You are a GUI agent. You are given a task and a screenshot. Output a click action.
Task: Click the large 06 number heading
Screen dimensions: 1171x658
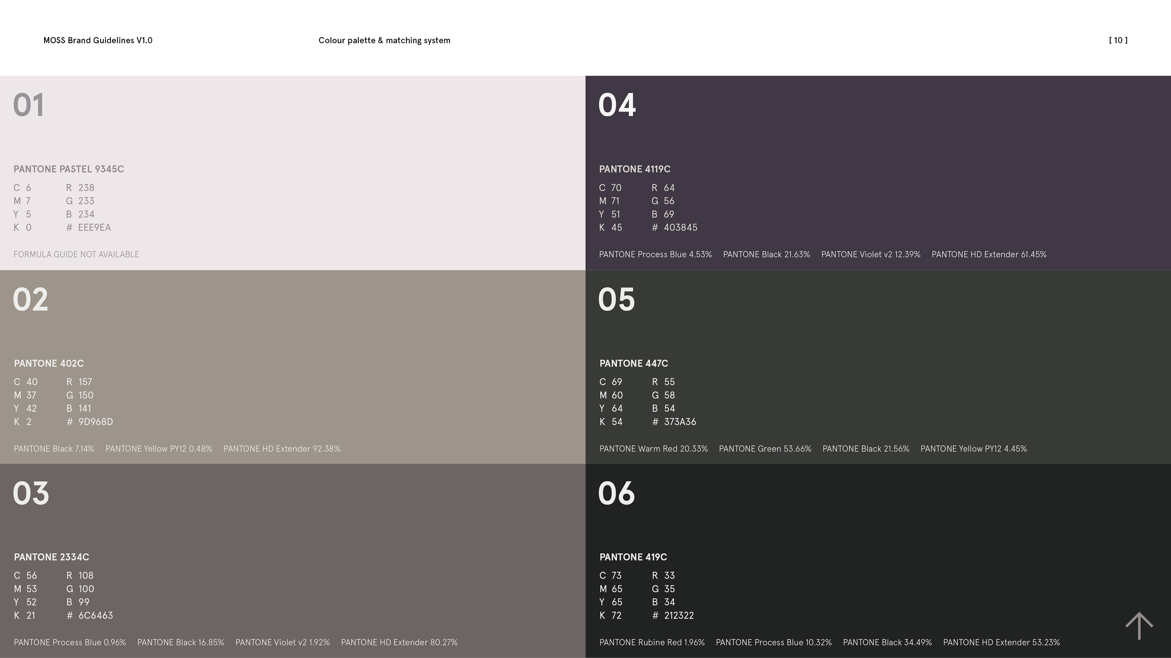coord(616,493)
